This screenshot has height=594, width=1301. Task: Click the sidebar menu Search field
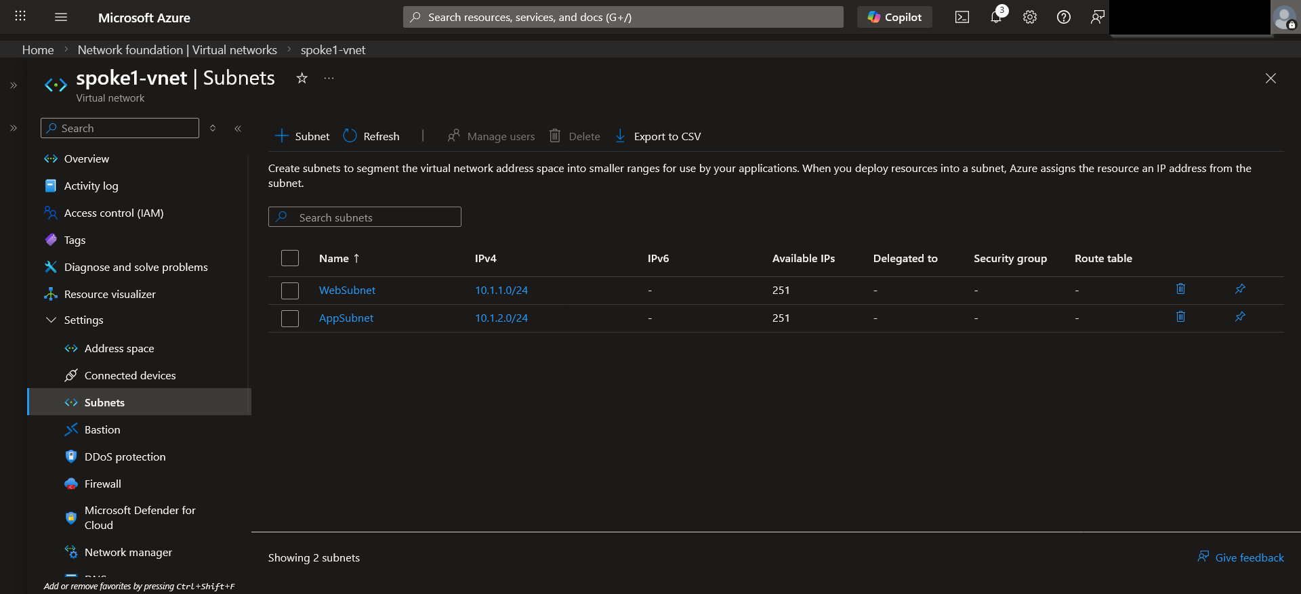pos(120,128)
